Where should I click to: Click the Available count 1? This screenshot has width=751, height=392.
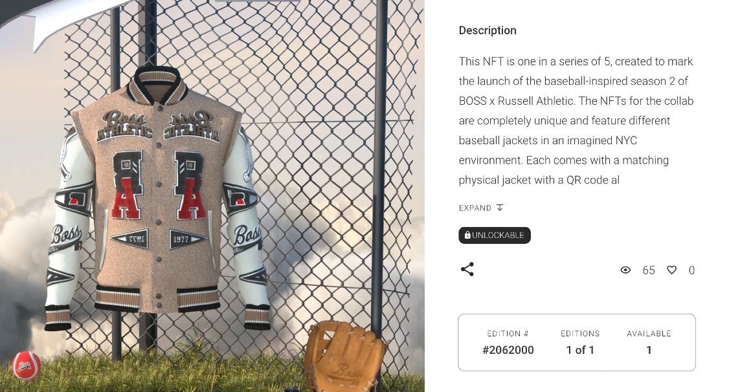tap(649, 350)
